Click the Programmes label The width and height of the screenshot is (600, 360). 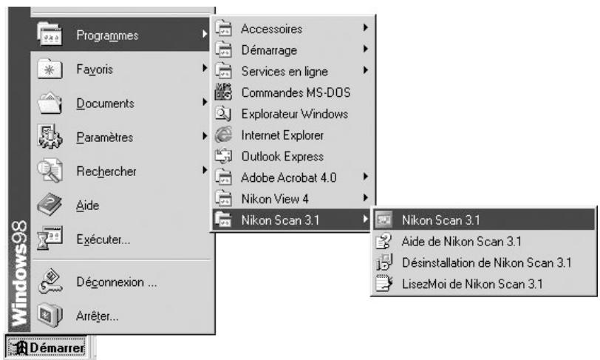[107, 35]
